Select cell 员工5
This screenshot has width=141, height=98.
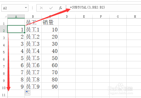33,58
